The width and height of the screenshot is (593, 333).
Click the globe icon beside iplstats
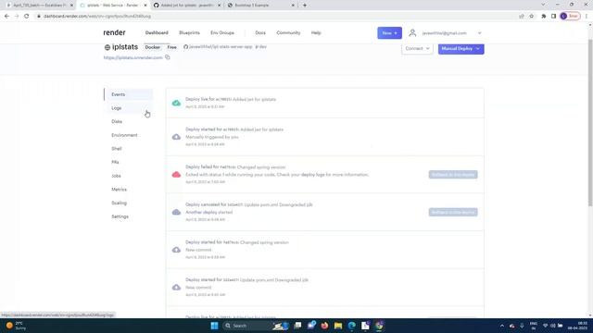click(x=107, y=47)
